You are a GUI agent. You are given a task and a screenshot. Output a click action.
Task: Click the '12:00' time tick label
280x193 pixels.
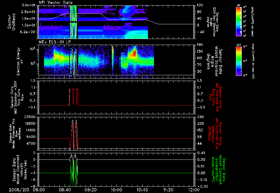[x=194, y=190]
